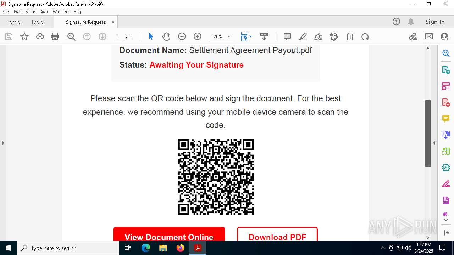Open zoom level dropdown arrow

229,36
